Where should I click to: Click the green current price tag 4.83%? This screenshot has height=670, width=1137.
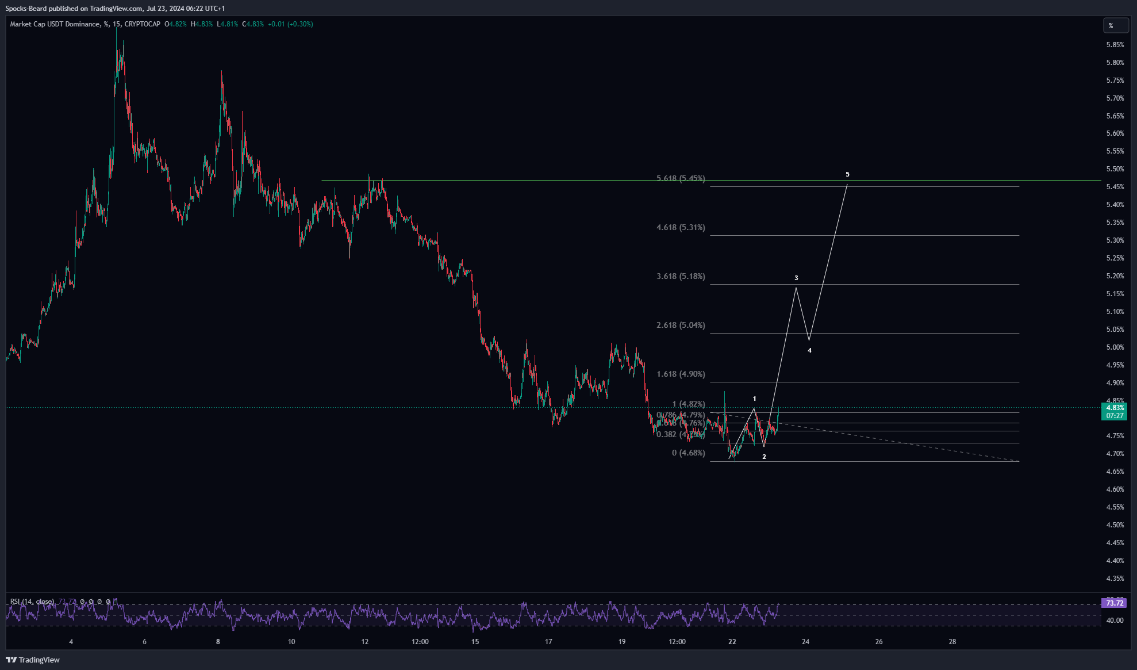pyautogui.click(x=1114, y=411)
